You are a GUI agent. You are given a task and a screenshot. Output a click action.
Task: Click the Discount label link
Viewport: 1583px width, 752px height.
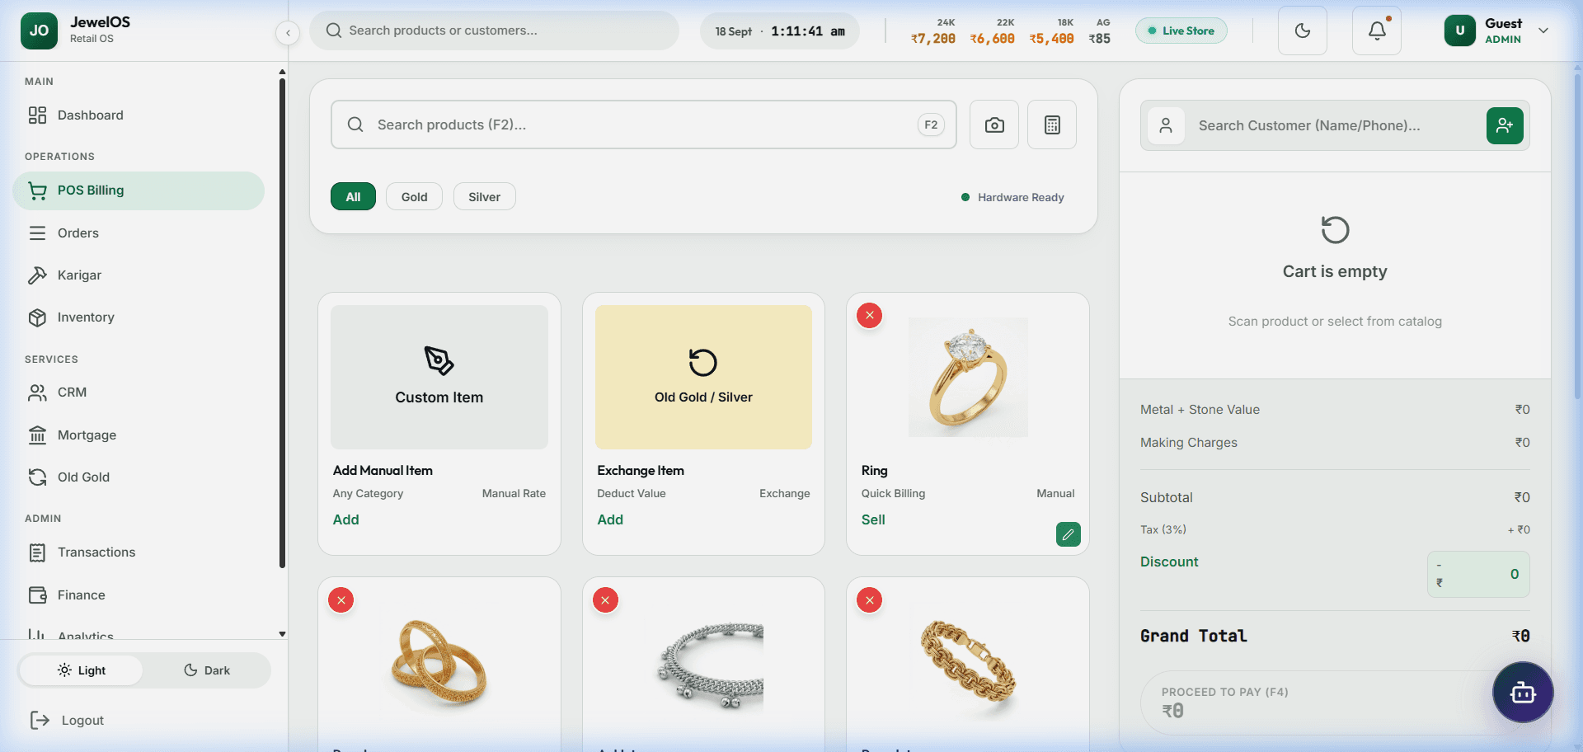pyautogui.click(x=1169, y=562)
